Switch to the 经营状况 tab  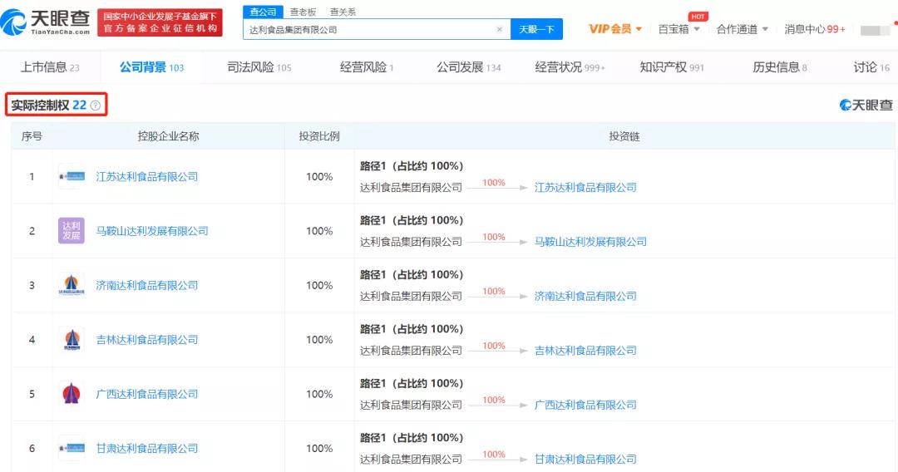pyautogui.click(x=570, y=67)
